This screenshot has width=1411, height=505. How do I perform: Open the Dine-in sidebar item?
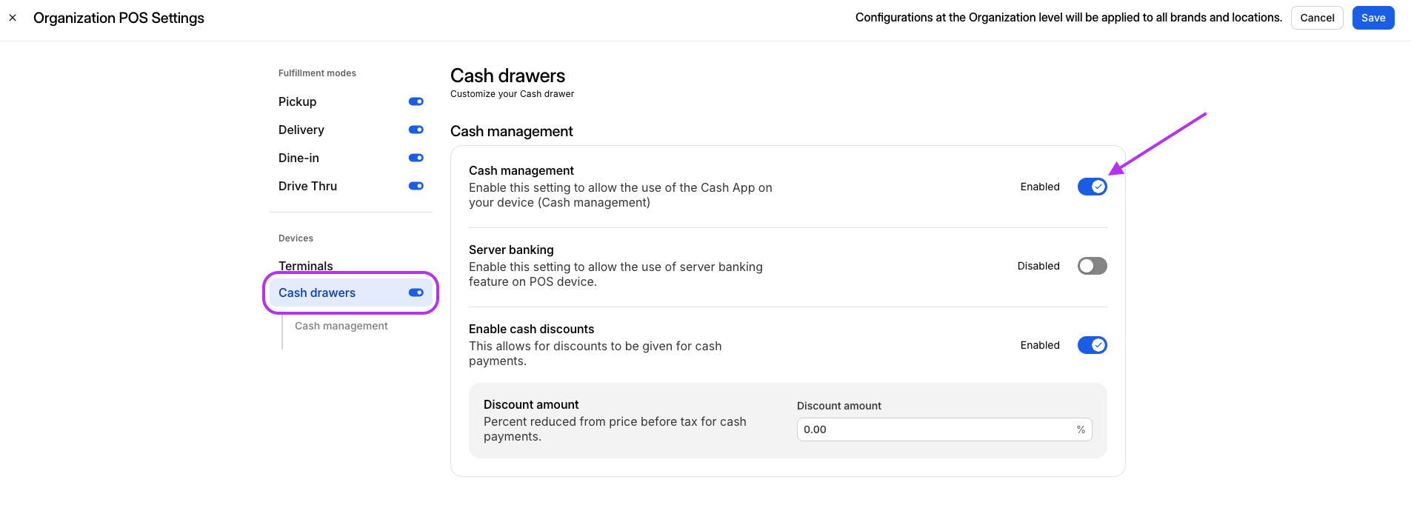coord(298,158)
